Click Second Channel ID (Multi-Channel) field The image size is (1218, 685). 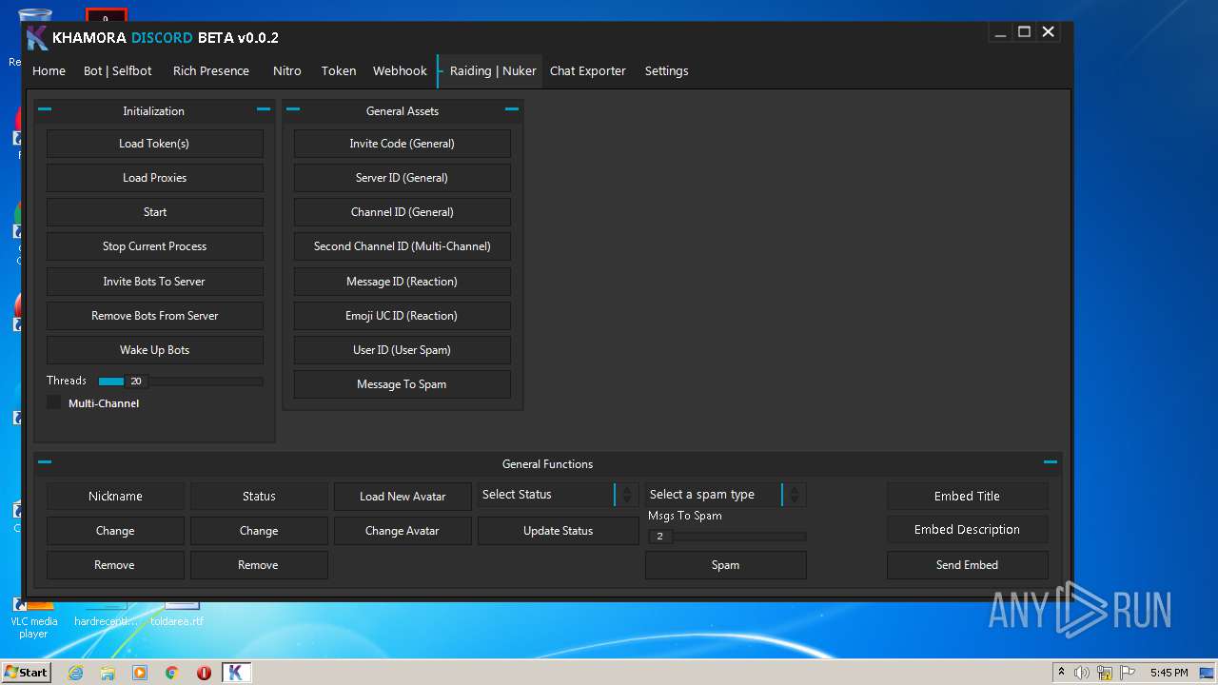[403, 246]
